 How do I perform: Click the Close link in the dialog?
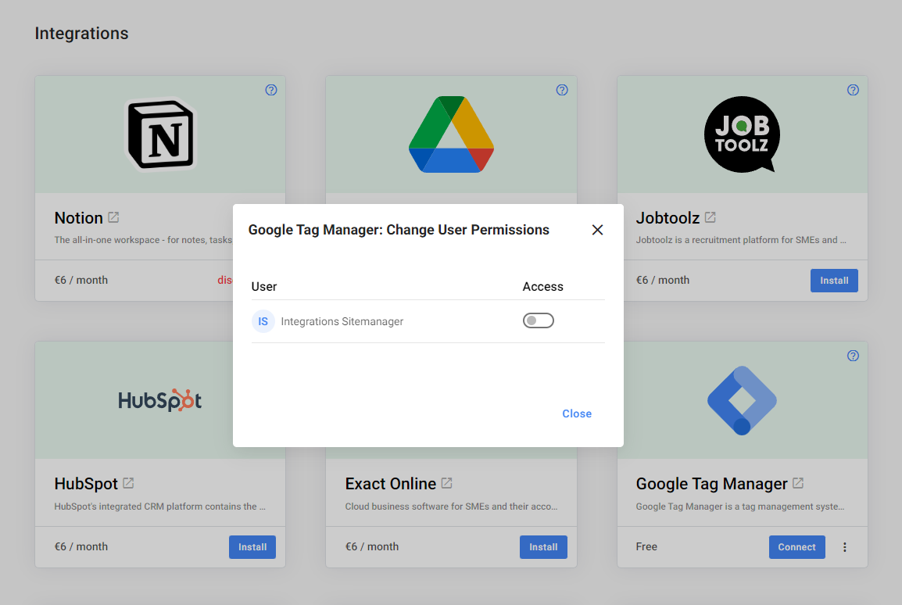[x=577, y=413]
